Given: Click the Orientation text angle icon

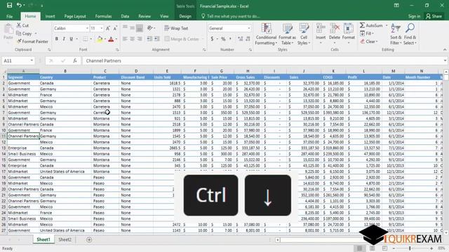Looking at the screenshot, I should coord(149,28).
